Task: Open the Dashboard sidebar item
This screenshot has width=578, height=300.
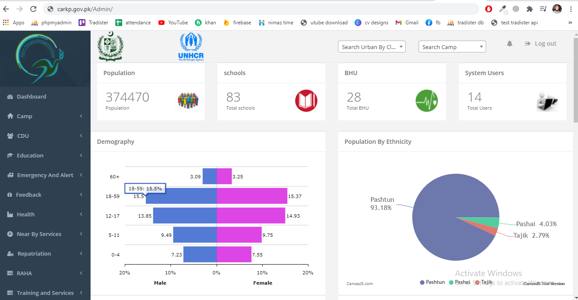Action: pos(31,96)
